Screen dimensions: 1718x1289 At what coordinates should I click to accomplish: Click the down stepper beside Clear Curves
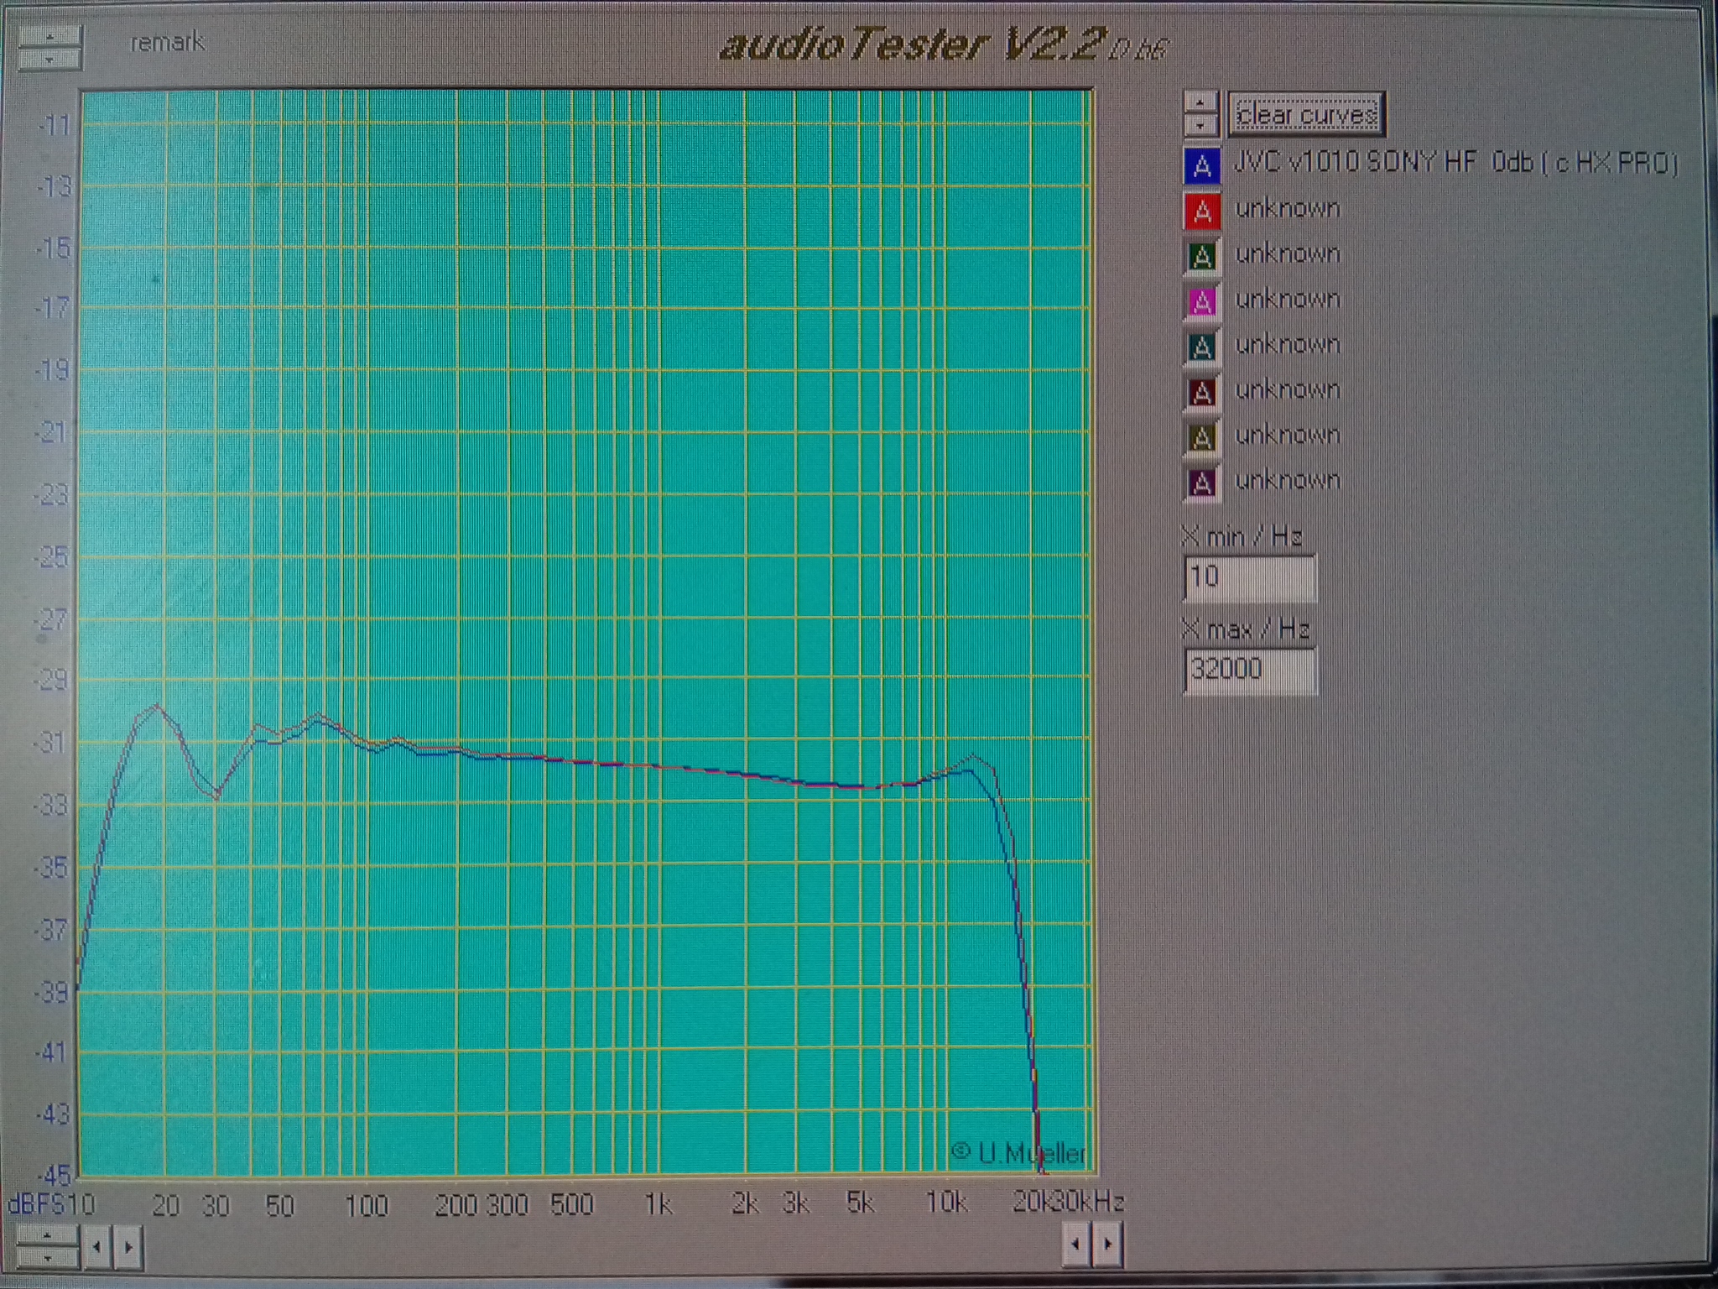(x=1201, y=125)
